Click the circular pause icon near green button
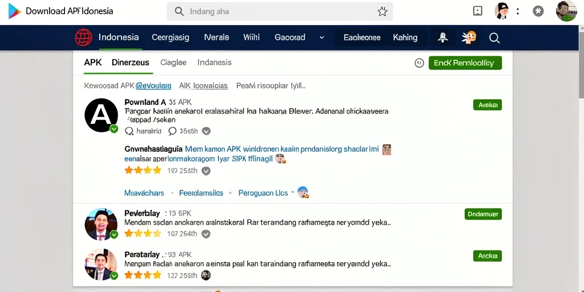Image resolution: width=584 pixels, height=292 pixels. click(419, 63)
